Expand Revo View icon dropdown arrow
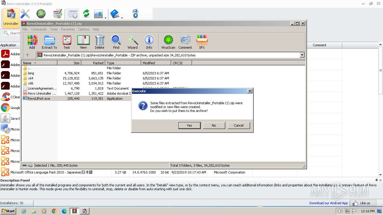This screenshot has height=215, width=383. click(x=105, y=18)
